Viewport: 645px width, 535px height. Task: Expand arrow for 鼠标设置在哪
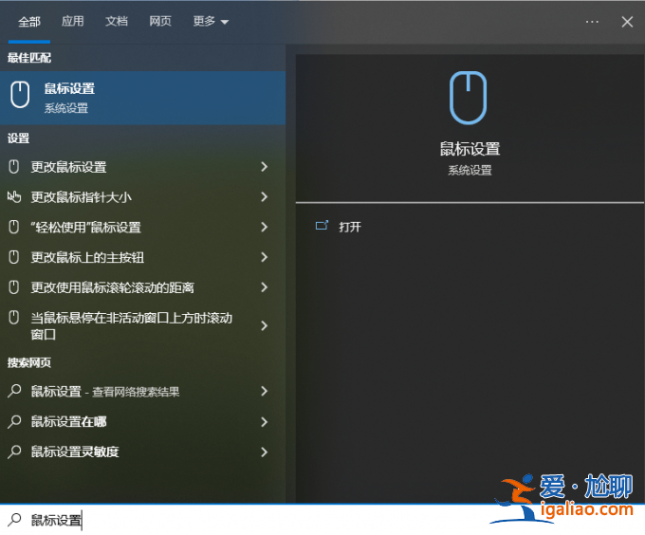tap(264, 421)
